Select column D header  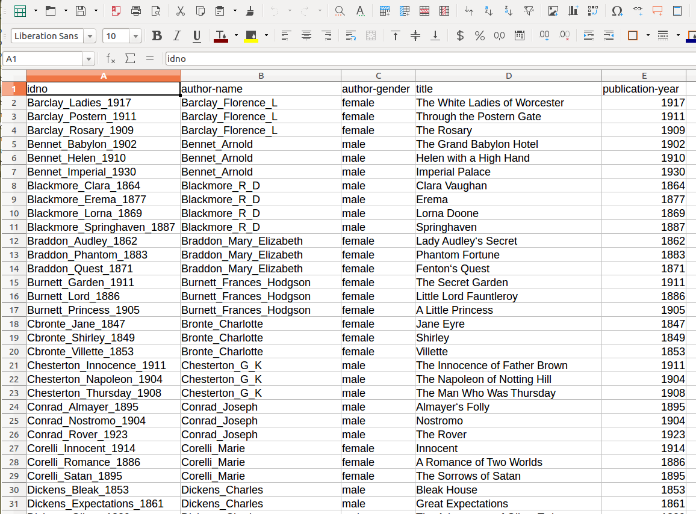(508, 76)
